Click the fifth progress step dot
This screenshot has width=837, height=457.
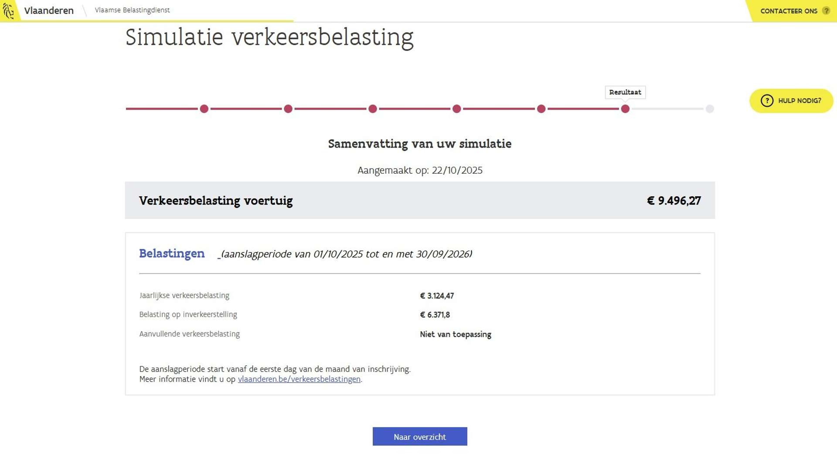pos(541,109)
